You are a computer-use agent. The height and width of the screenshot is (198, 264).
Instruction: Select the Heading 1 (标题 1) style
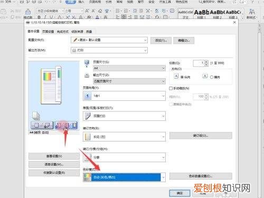click(202, 14)
